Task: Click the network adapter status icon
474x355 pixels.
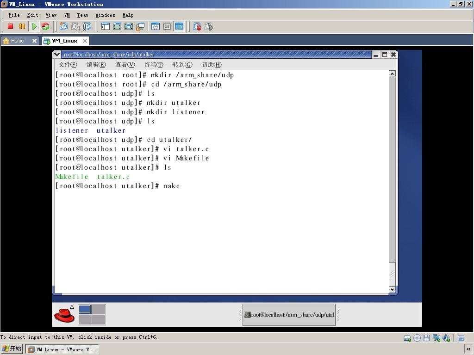Action: pyautogui.click(x=436, y=338)
